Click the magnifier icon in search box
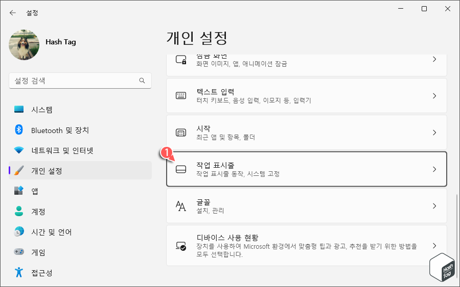Viewport: 460px width, 287px height. (x=142, y=81)
